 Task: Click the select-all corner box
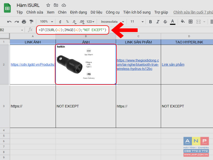click(5, 36)
